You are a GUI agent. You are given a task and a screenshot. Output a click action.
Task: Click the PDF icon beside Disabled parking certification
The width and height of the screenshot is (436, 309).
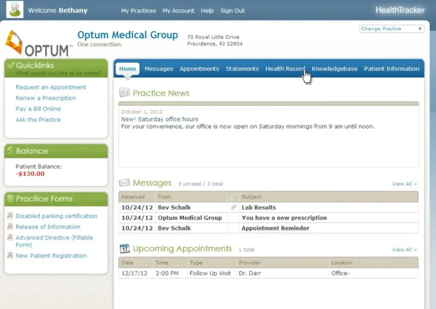(x=11, y=216)
